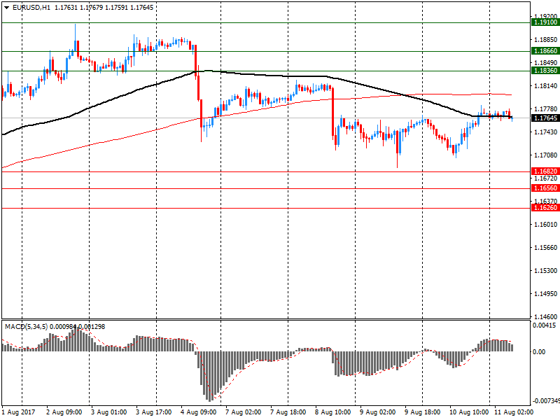Click the EURUSD,H1 chart title text
This screenshot has height=420, width=560.
31,8
